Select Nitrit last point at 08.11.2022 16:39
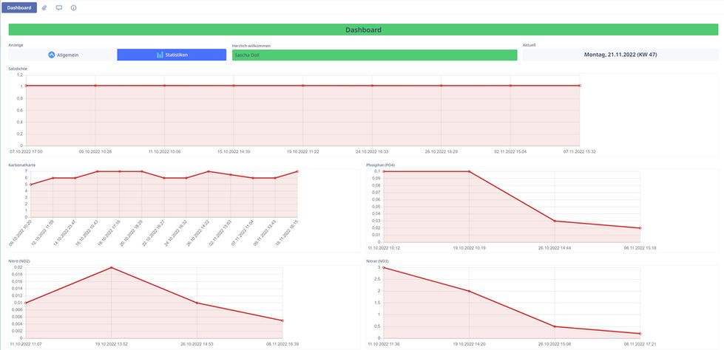Screen dimensions: 724x350 [282, 320]
